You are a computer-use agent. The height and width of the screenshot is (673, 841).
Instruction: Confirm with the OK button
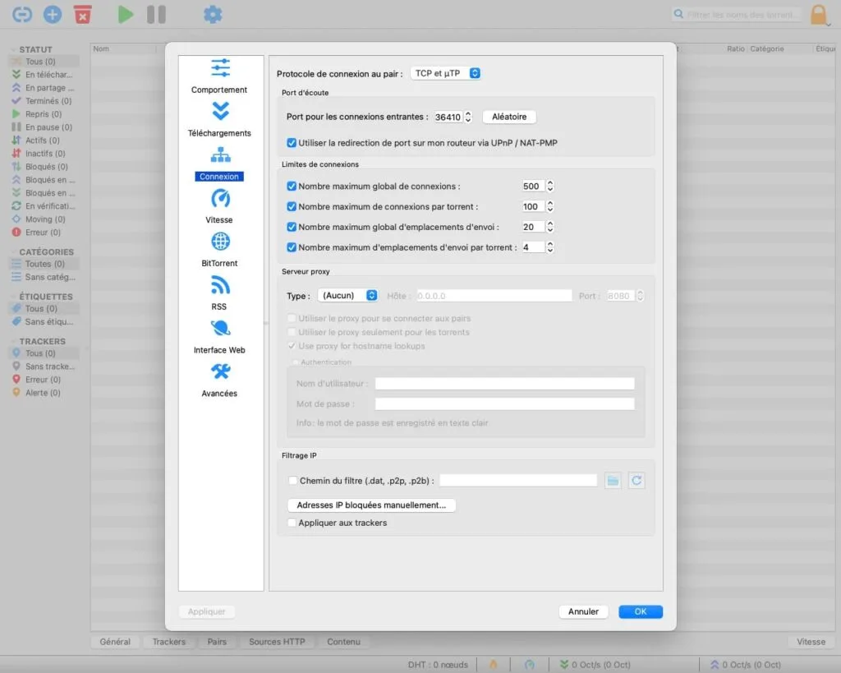pyautogui.click(x=641, y=611)
